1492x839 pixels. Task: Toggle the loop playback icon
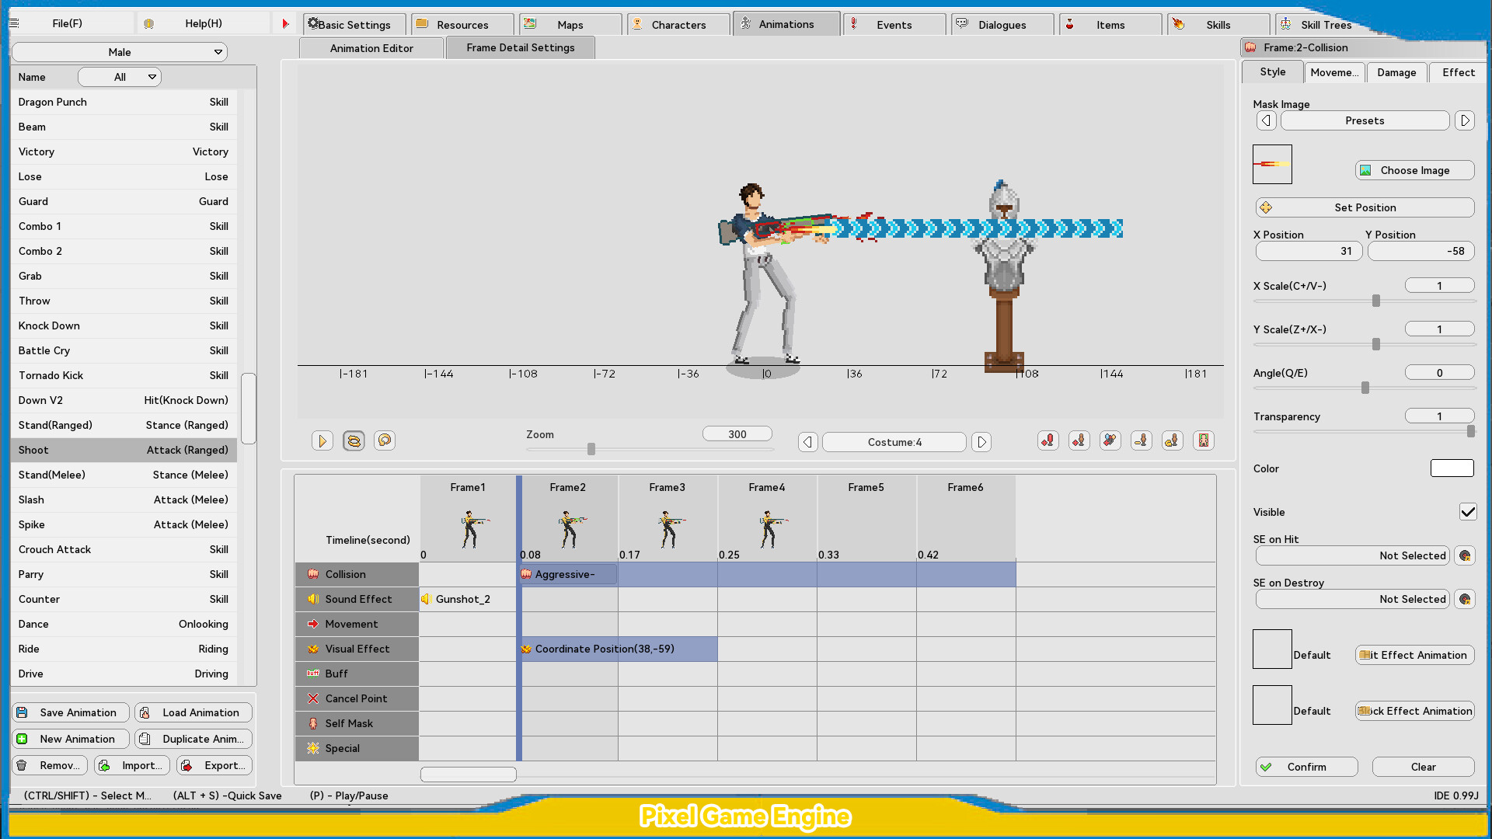tap(354, 440)
